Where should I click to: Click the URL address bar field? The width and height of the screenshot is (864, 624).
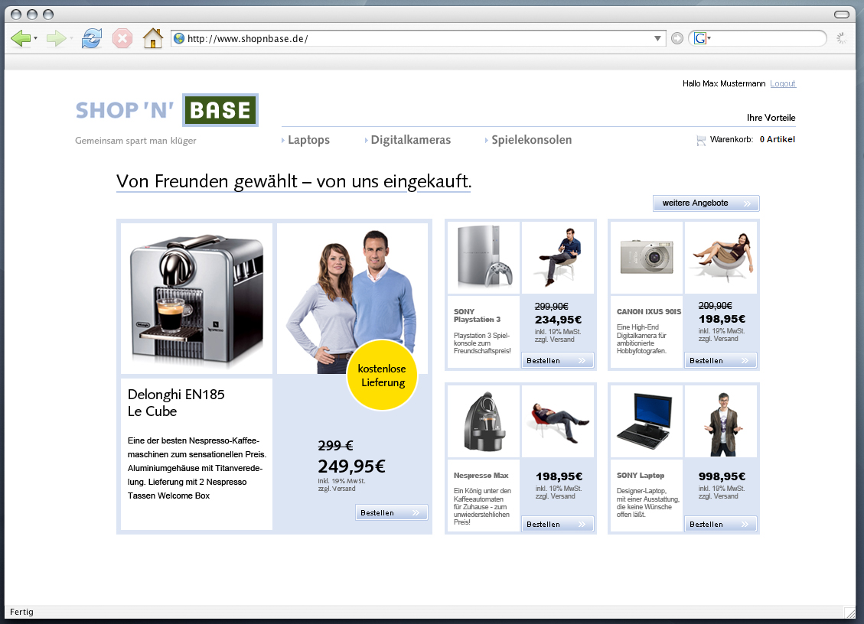pos(419,38)
